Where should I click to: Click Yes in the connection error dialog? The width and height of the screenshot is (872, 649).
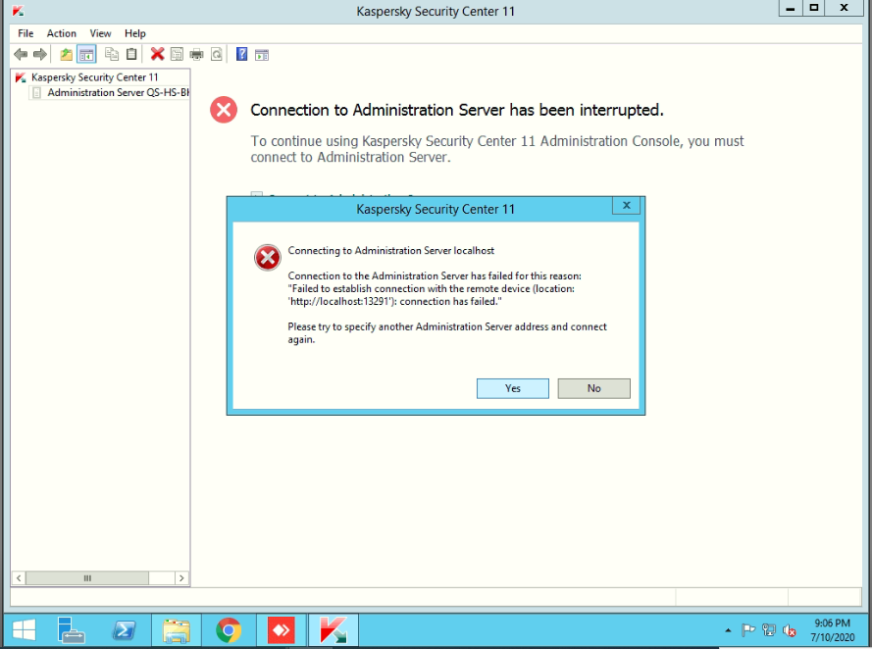tap(513, 388)
